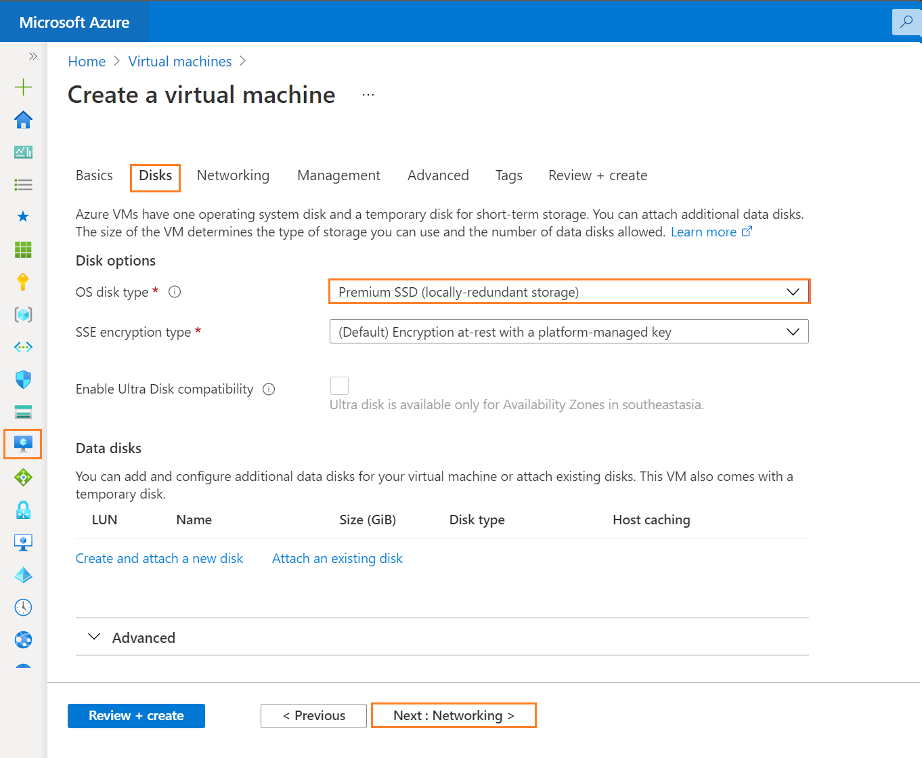
Task: Click the LUN column header
Action: point(104,520)
